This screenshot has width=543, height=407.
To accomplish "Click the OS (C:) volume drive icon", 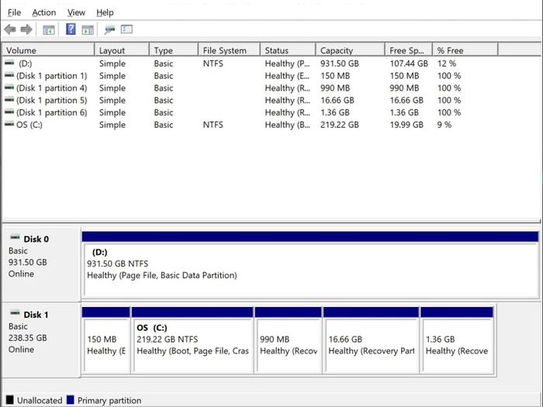I will pyautogui.click(x=9, y=125).
